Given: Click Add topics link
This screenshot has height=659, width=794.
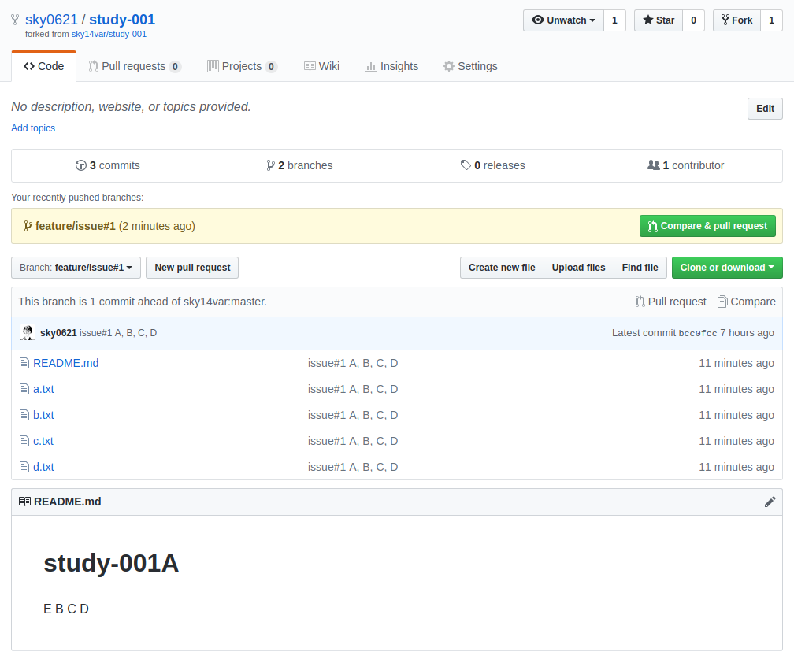Looking at the screenshot, I should pos(33,128).
